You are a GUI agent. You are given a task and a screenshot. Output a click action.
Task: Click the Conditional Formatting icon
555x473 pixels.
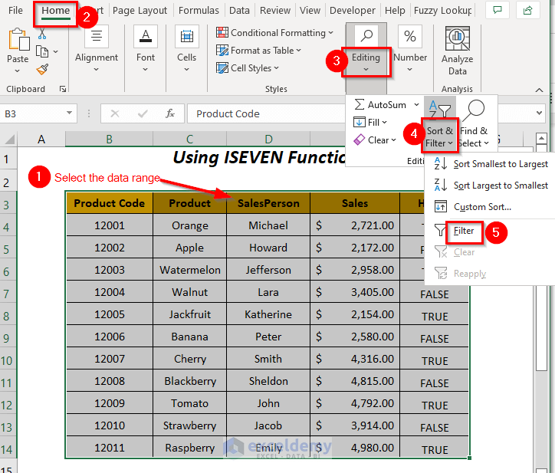[x=222, y=32]
